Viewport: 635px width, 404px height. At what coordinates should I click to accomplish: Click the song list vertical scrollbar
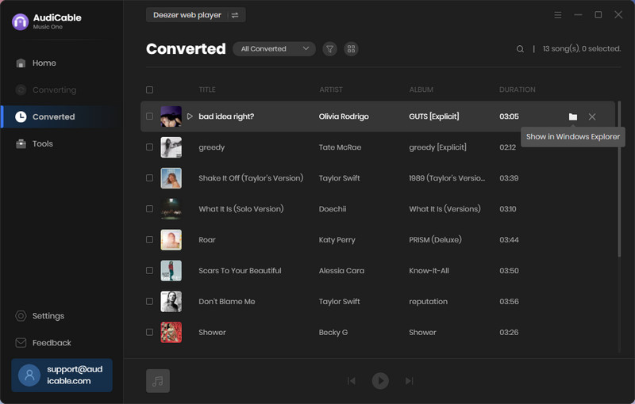pyautogui.click(x=619, y=178)
